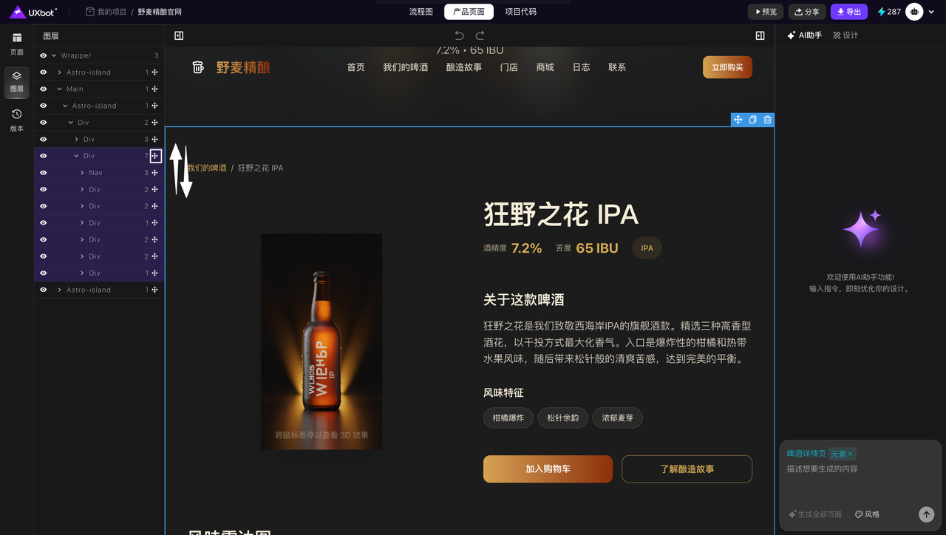This screenshot has width=946, height=535.
Task: Switch to the 设计 tab
Action: [845, 35]
